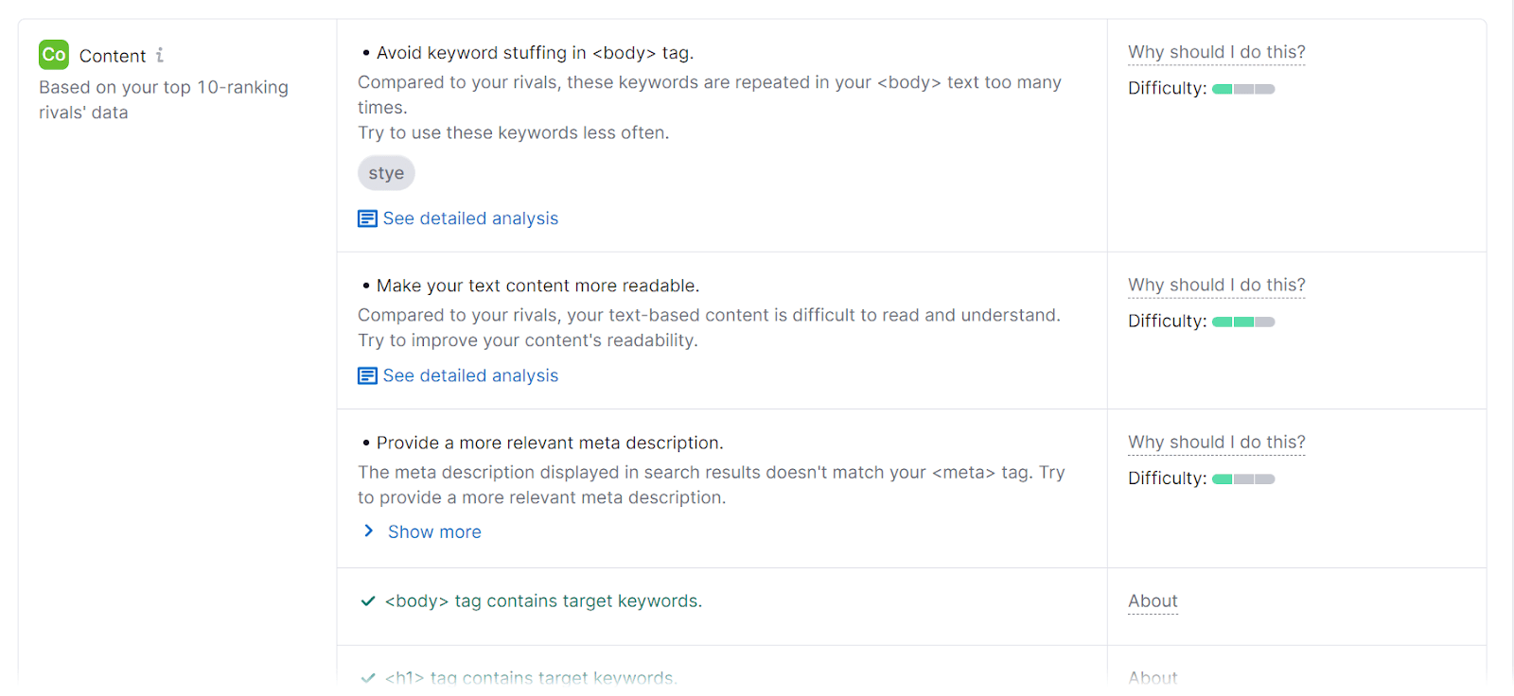Click the checkmark beside body tag keywords item
This screenshot has width=1514, height=696.
point(368,600)
